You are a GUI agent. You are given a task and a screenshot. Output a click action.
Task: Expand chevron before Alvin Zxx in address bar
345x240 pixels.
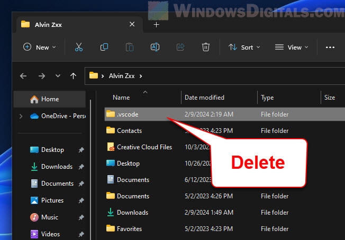103,76
